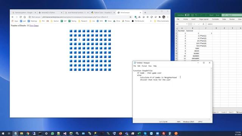Open the Research bookmarks folder
The width and height of the screenshot is (242, 136).
(x=83, y=21)
